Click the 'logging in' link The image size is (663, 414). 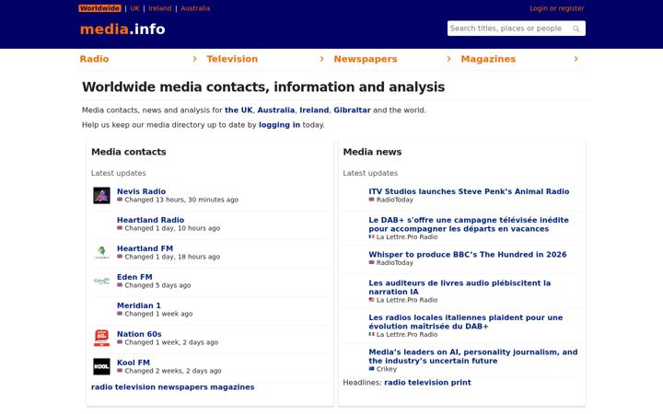coord(279,125)
